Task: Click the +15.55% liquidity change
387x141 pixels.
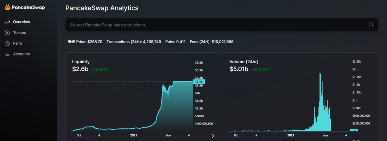Action: [100, 70]
